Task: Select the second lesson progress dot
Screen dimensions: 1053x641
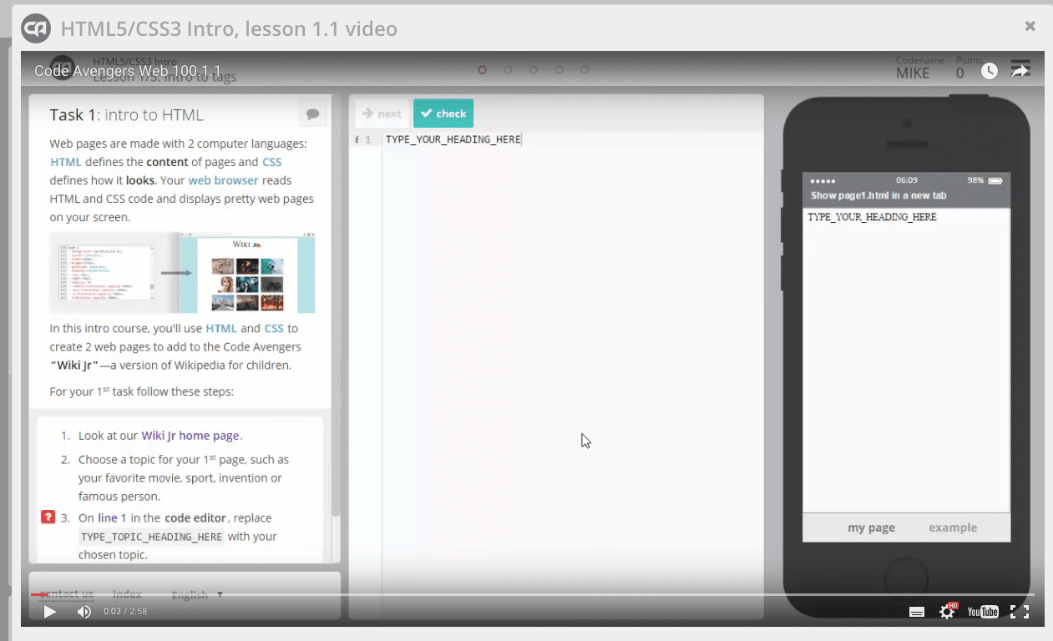Action: [508, 70]
